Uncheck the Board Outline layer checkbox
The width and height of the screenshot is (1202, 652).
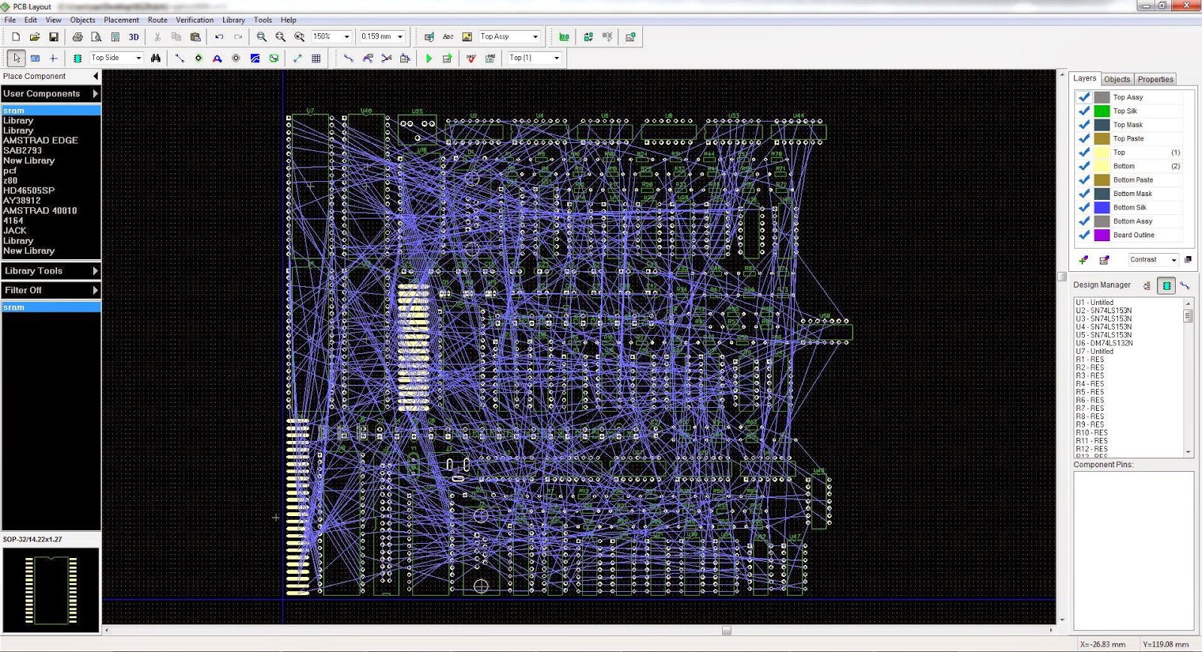(x=1084, y=235)
